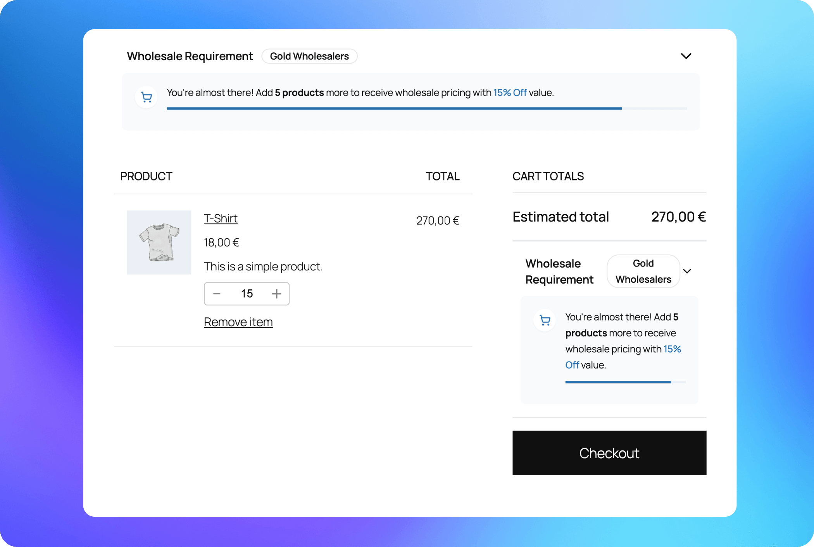
Task: Click the quantity field showing 15
Action: 247,294
